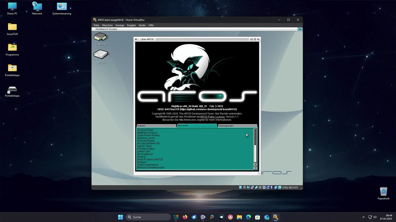Open the Datei menu in VirtualBox
396x222 pixels.
pos(96,25)
